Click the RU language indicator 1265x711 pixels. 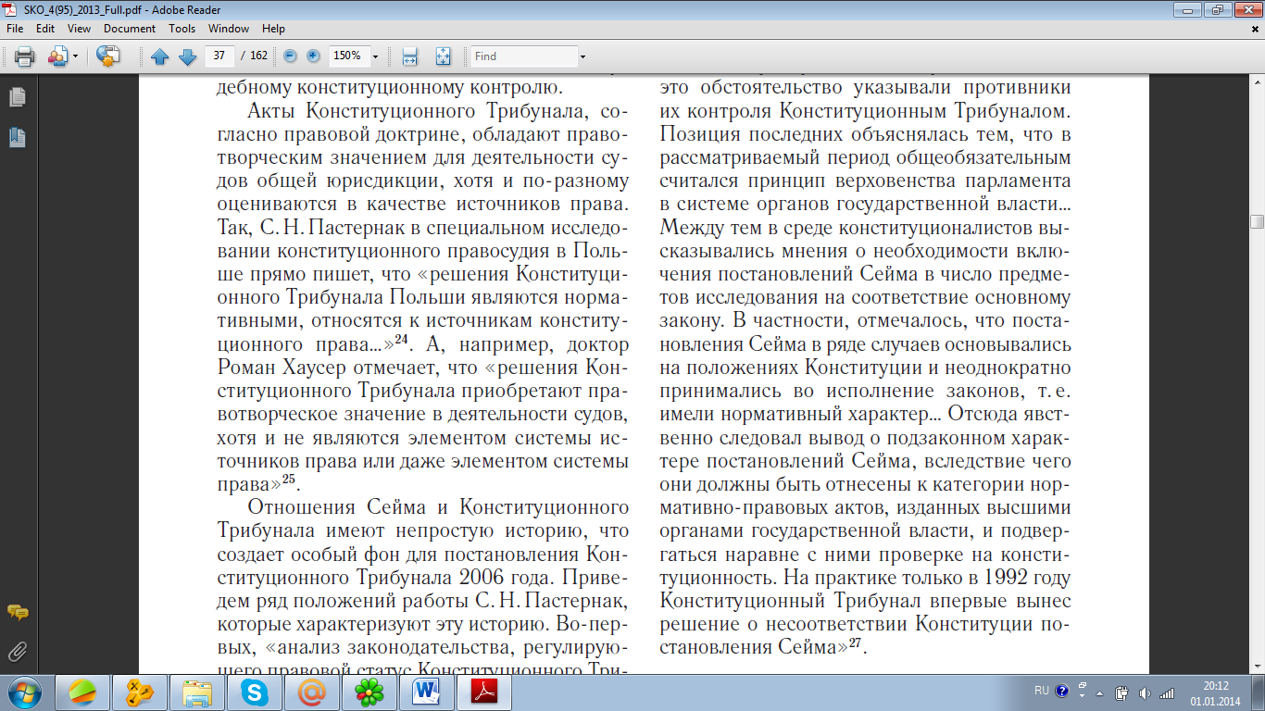(x=1042, y=691)
